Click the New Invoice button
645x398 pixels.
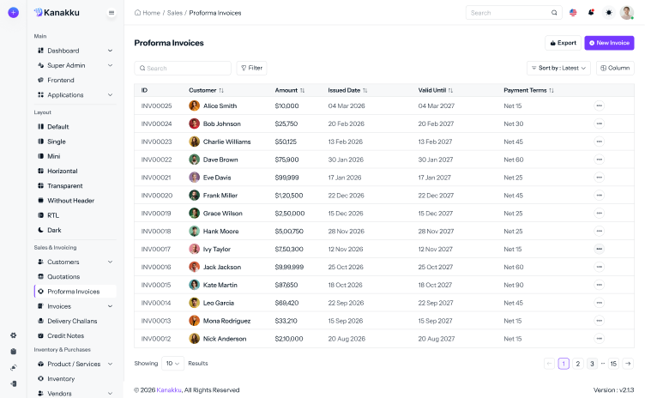[x=609, y=43]
